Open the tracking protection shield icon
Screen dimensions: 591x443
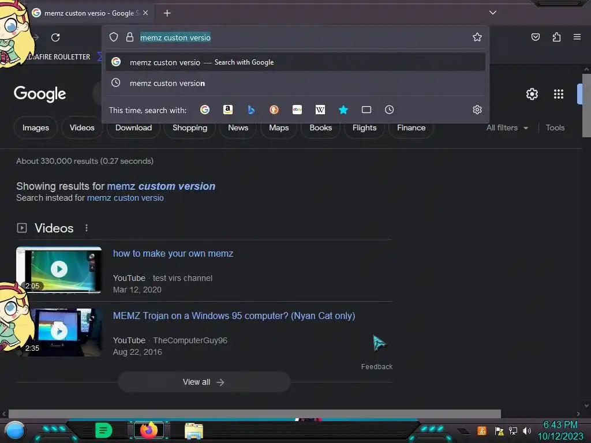tap(114, 37)
